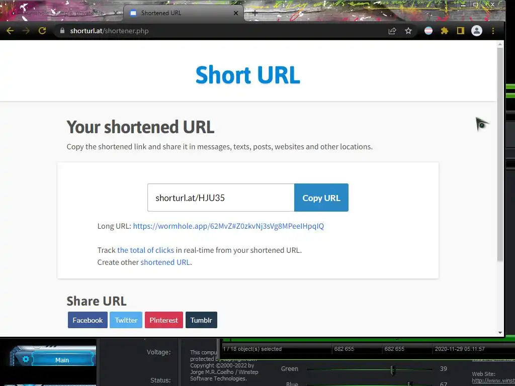Share the URL on Twitter
Screen dimensions: 515x386
[x=126, y=320]
